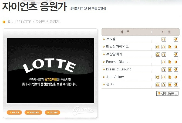Open Just Victory lyrics document
Screen dimensions: 182x123
(170, 77)
